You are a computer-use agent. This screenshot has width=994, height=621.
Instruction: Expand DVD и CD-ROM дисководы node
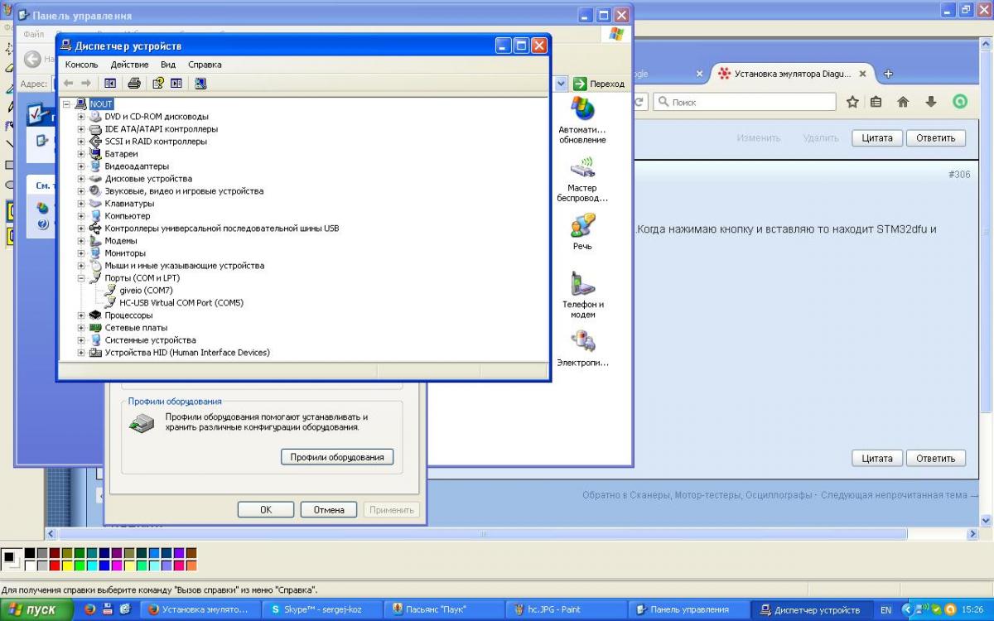[81, 117]
